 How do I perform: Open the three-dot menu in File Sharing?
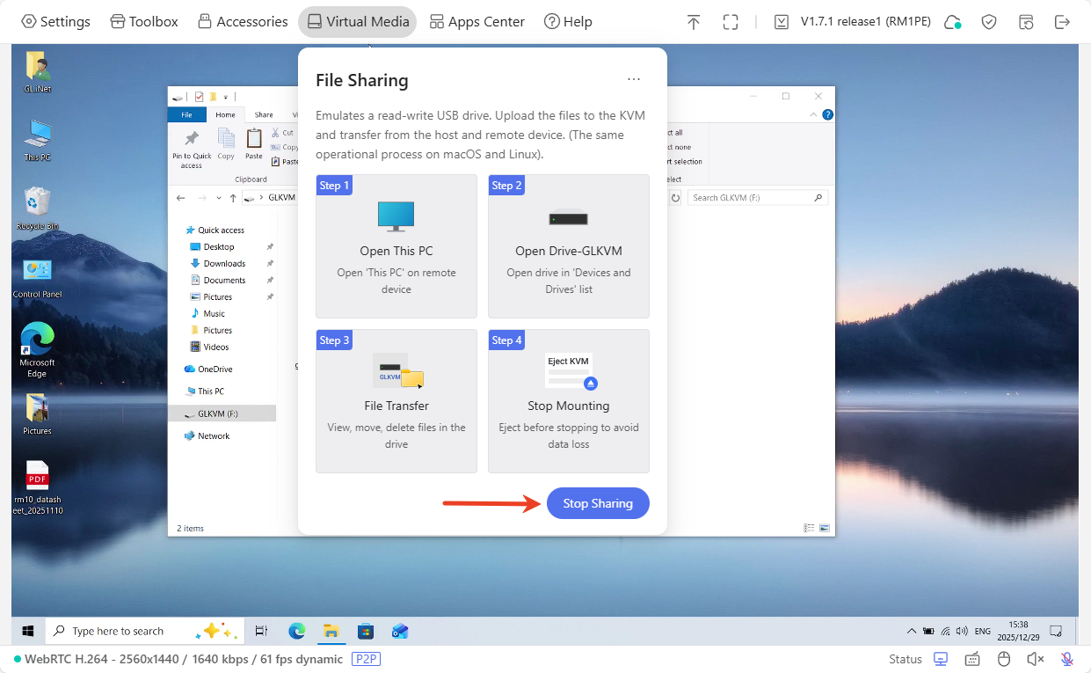(x=634, y=80)
